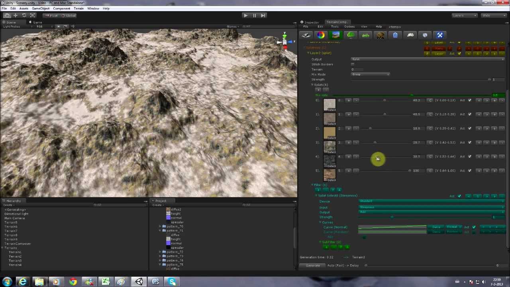Toggle Act checkbox for splat 5
This screenshot has width=510, height=287.
pyautogui.click(x=470, y=171)
